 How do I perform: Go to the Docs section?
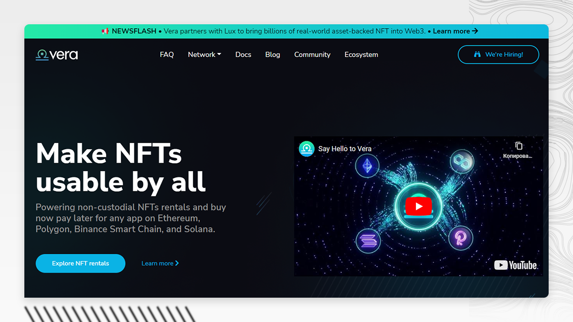coord(243,54)
